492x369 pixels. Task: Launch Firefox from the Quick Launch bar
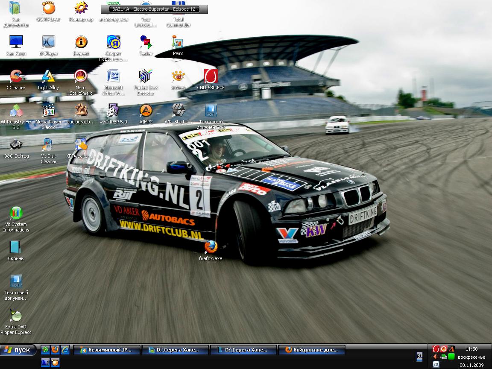tap(55, 349)
